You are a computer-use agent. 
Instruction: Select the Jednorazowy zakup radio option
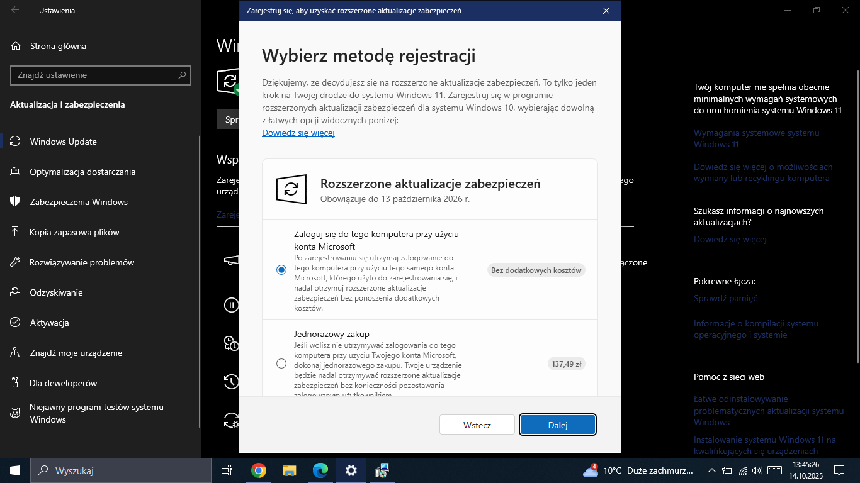click(x=281, y=364)
